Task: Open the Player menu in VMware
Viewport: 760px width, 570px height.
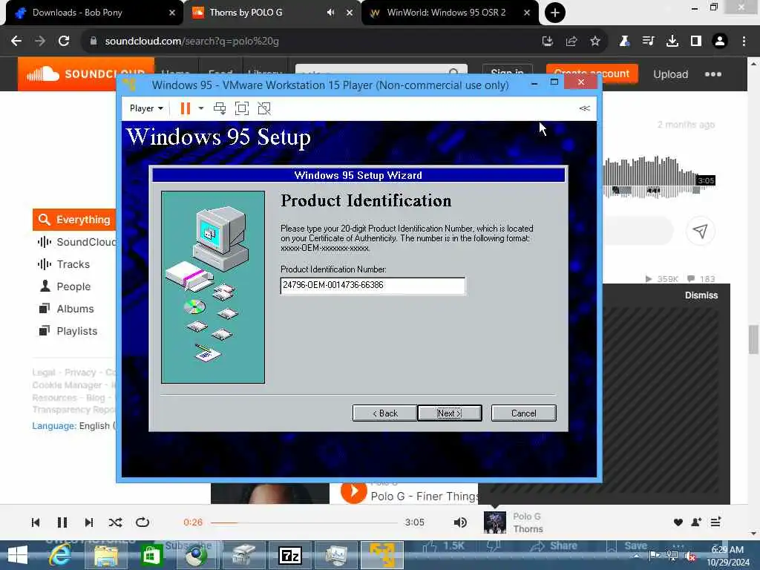Action: (x=146, y=108)
